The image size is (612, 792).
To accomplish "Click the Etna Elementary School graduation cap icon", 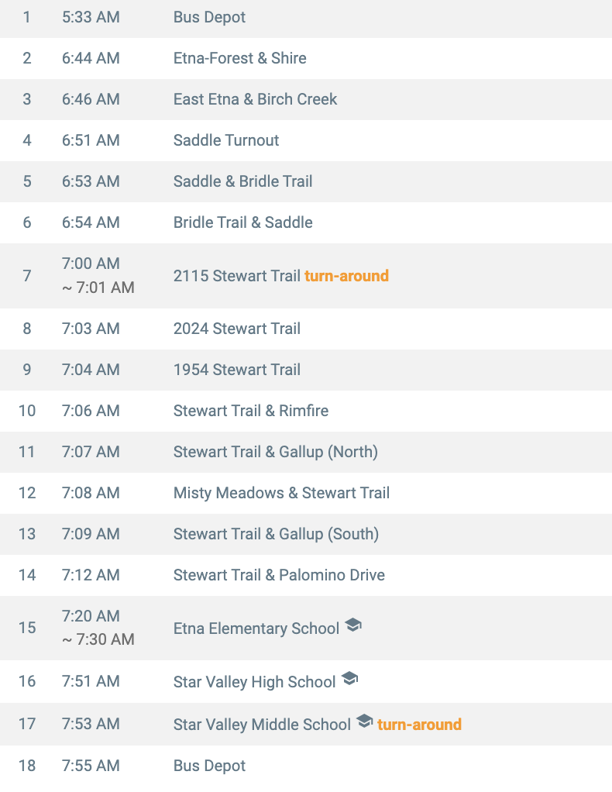I will pos(353,625).
